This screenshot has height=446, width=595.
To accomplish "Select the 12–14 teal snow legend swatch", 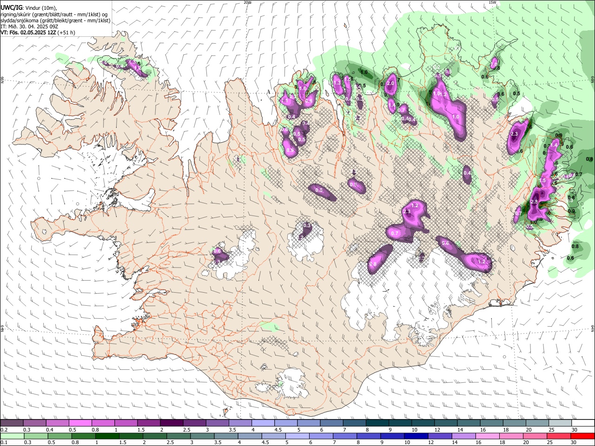I will [x=446, y=423].
